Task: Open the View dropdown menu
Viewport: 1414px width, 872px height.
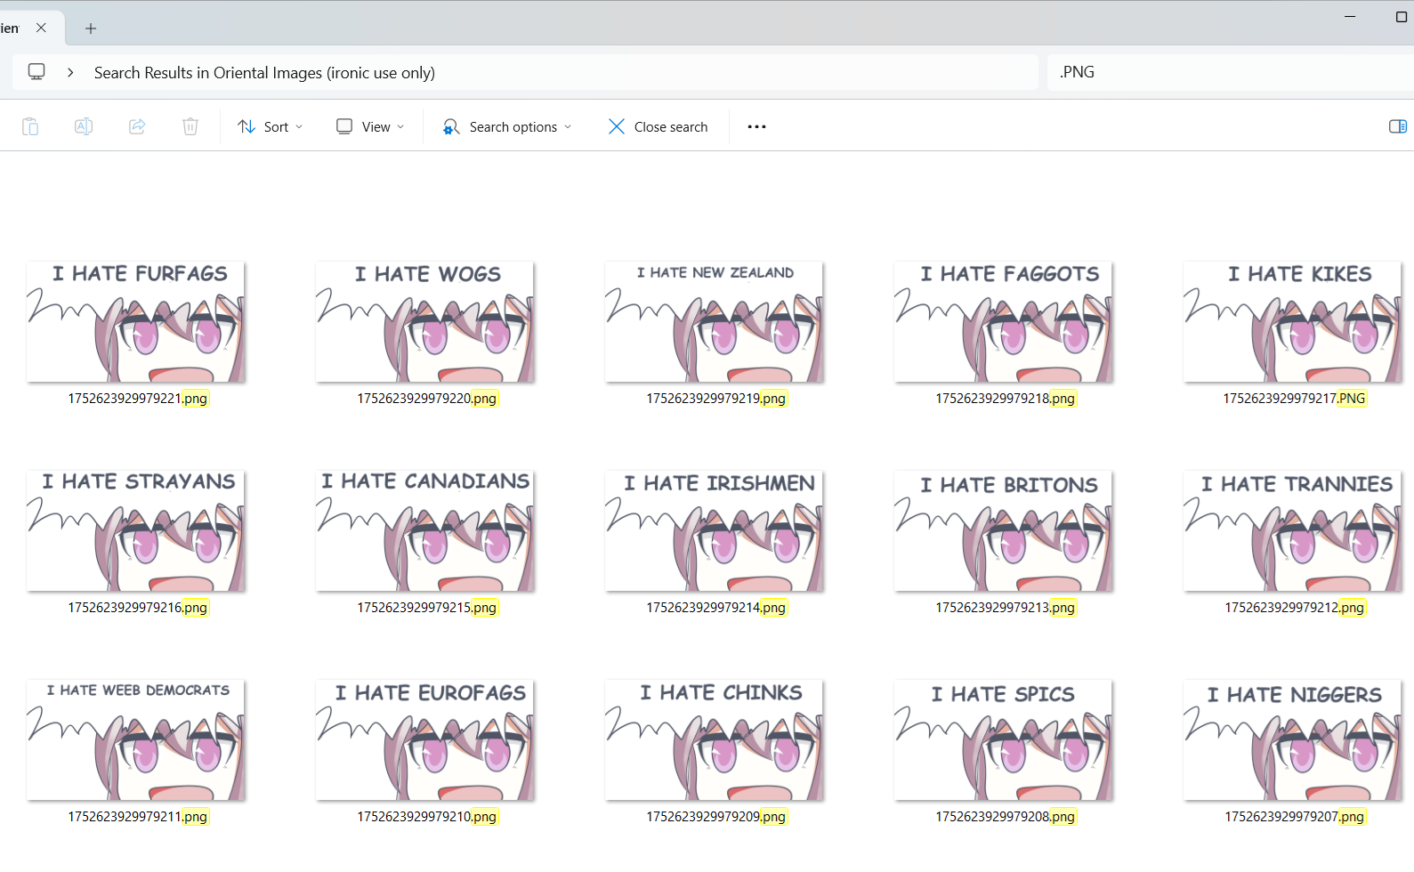Action: click(370, 126)
